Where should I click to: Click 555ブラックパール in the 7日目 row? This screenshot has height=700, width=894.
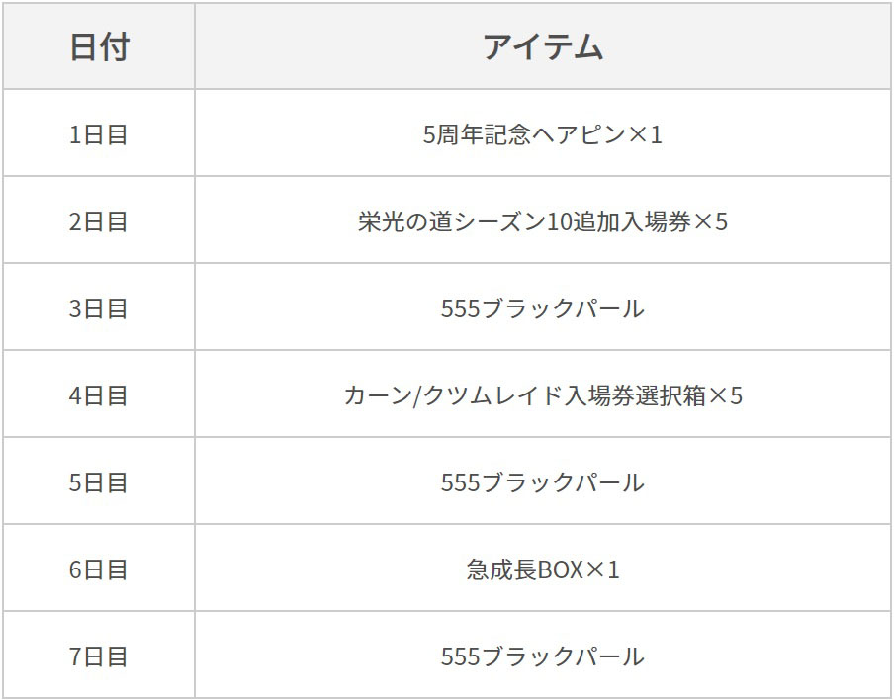click(542, 656)
